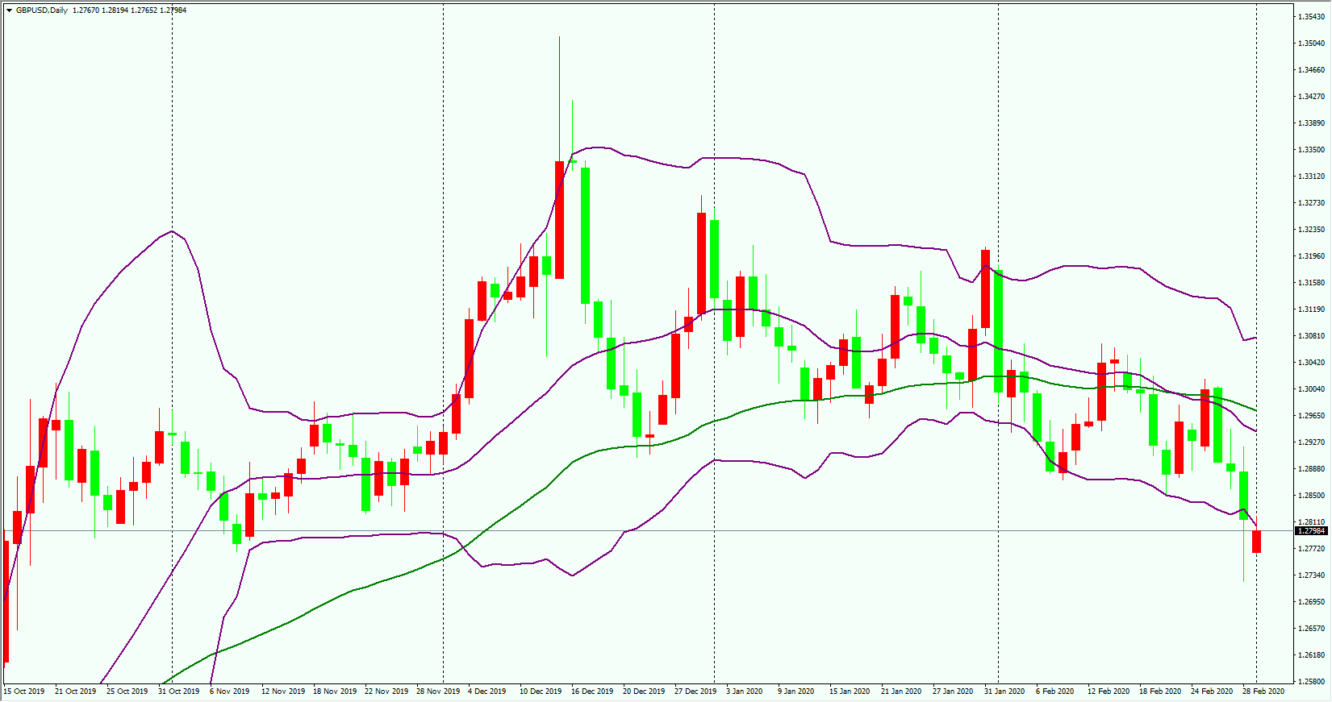Viewport: 1332px width, 702px height.
Task: Click the 3 Jan 2020 date label
Action: click(745, 692)
